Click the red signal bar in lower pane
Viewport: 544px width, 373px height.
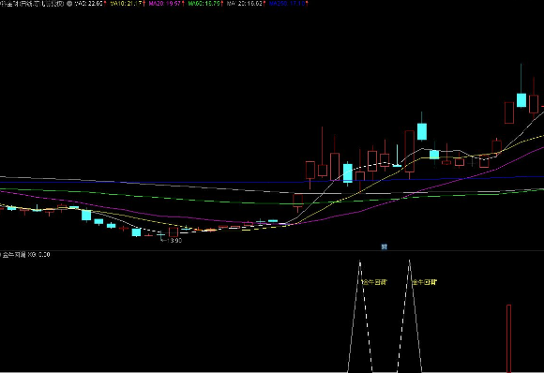(x=508, y=338)
